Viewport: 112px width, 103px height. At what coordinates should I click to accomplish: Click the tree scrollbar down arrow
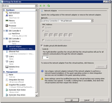click(x=36, y=95)
